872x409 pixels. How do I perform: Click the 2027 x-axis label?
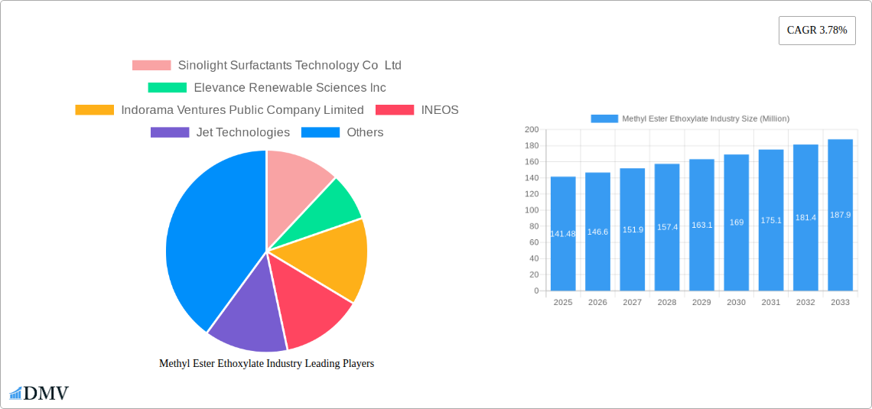click(x=633, y=302)
